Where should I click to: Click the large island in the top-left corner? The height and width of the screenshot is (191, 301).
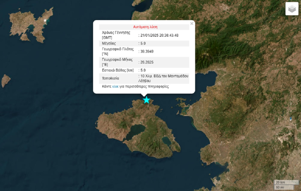[x=32, y=24]
